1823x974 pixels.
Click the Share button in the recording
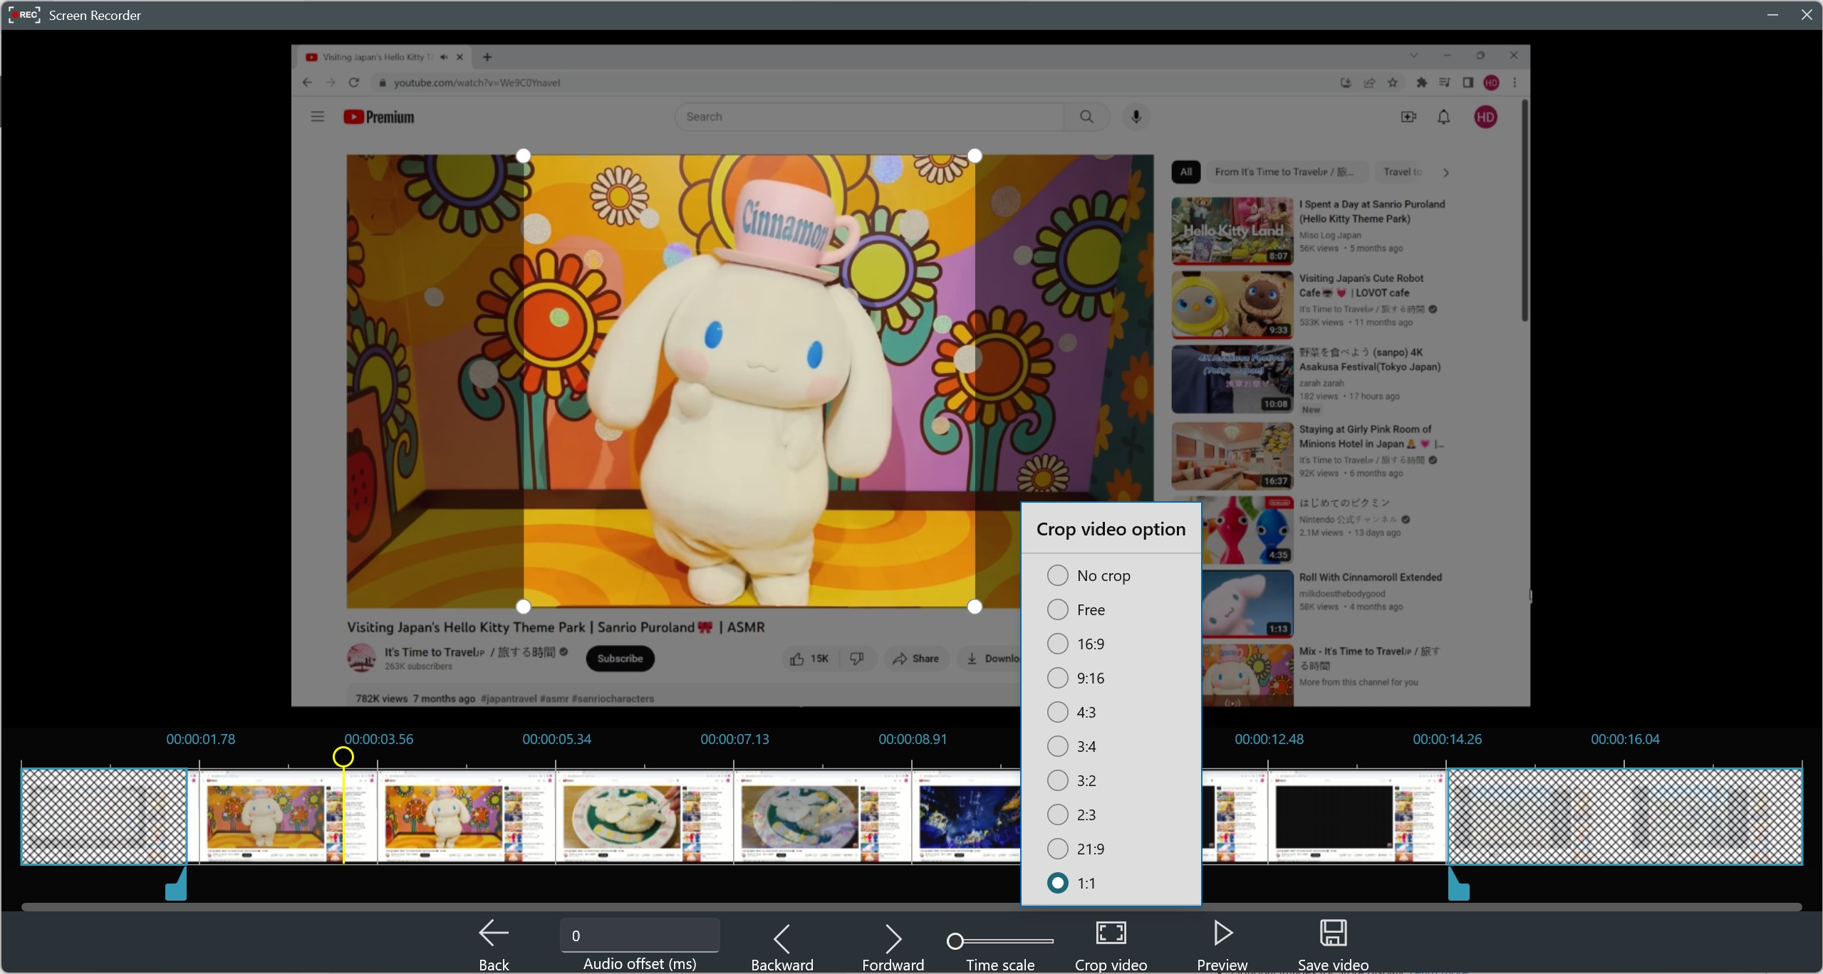point(915,658)
